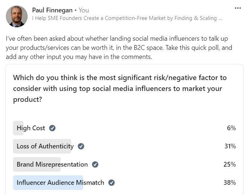Click the 31% result for Loss of Authenticity
247x195 pixels.
[x=230, y=146]
